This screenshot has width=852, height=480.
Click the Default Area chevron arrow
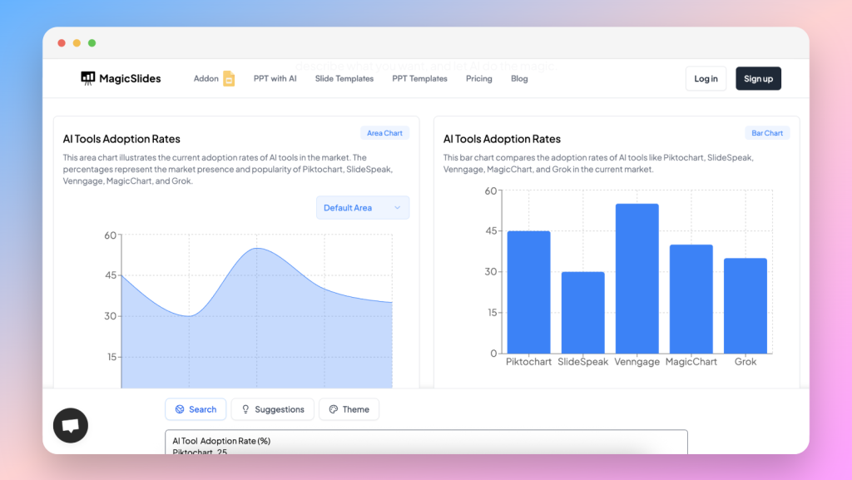pos(397,207)
